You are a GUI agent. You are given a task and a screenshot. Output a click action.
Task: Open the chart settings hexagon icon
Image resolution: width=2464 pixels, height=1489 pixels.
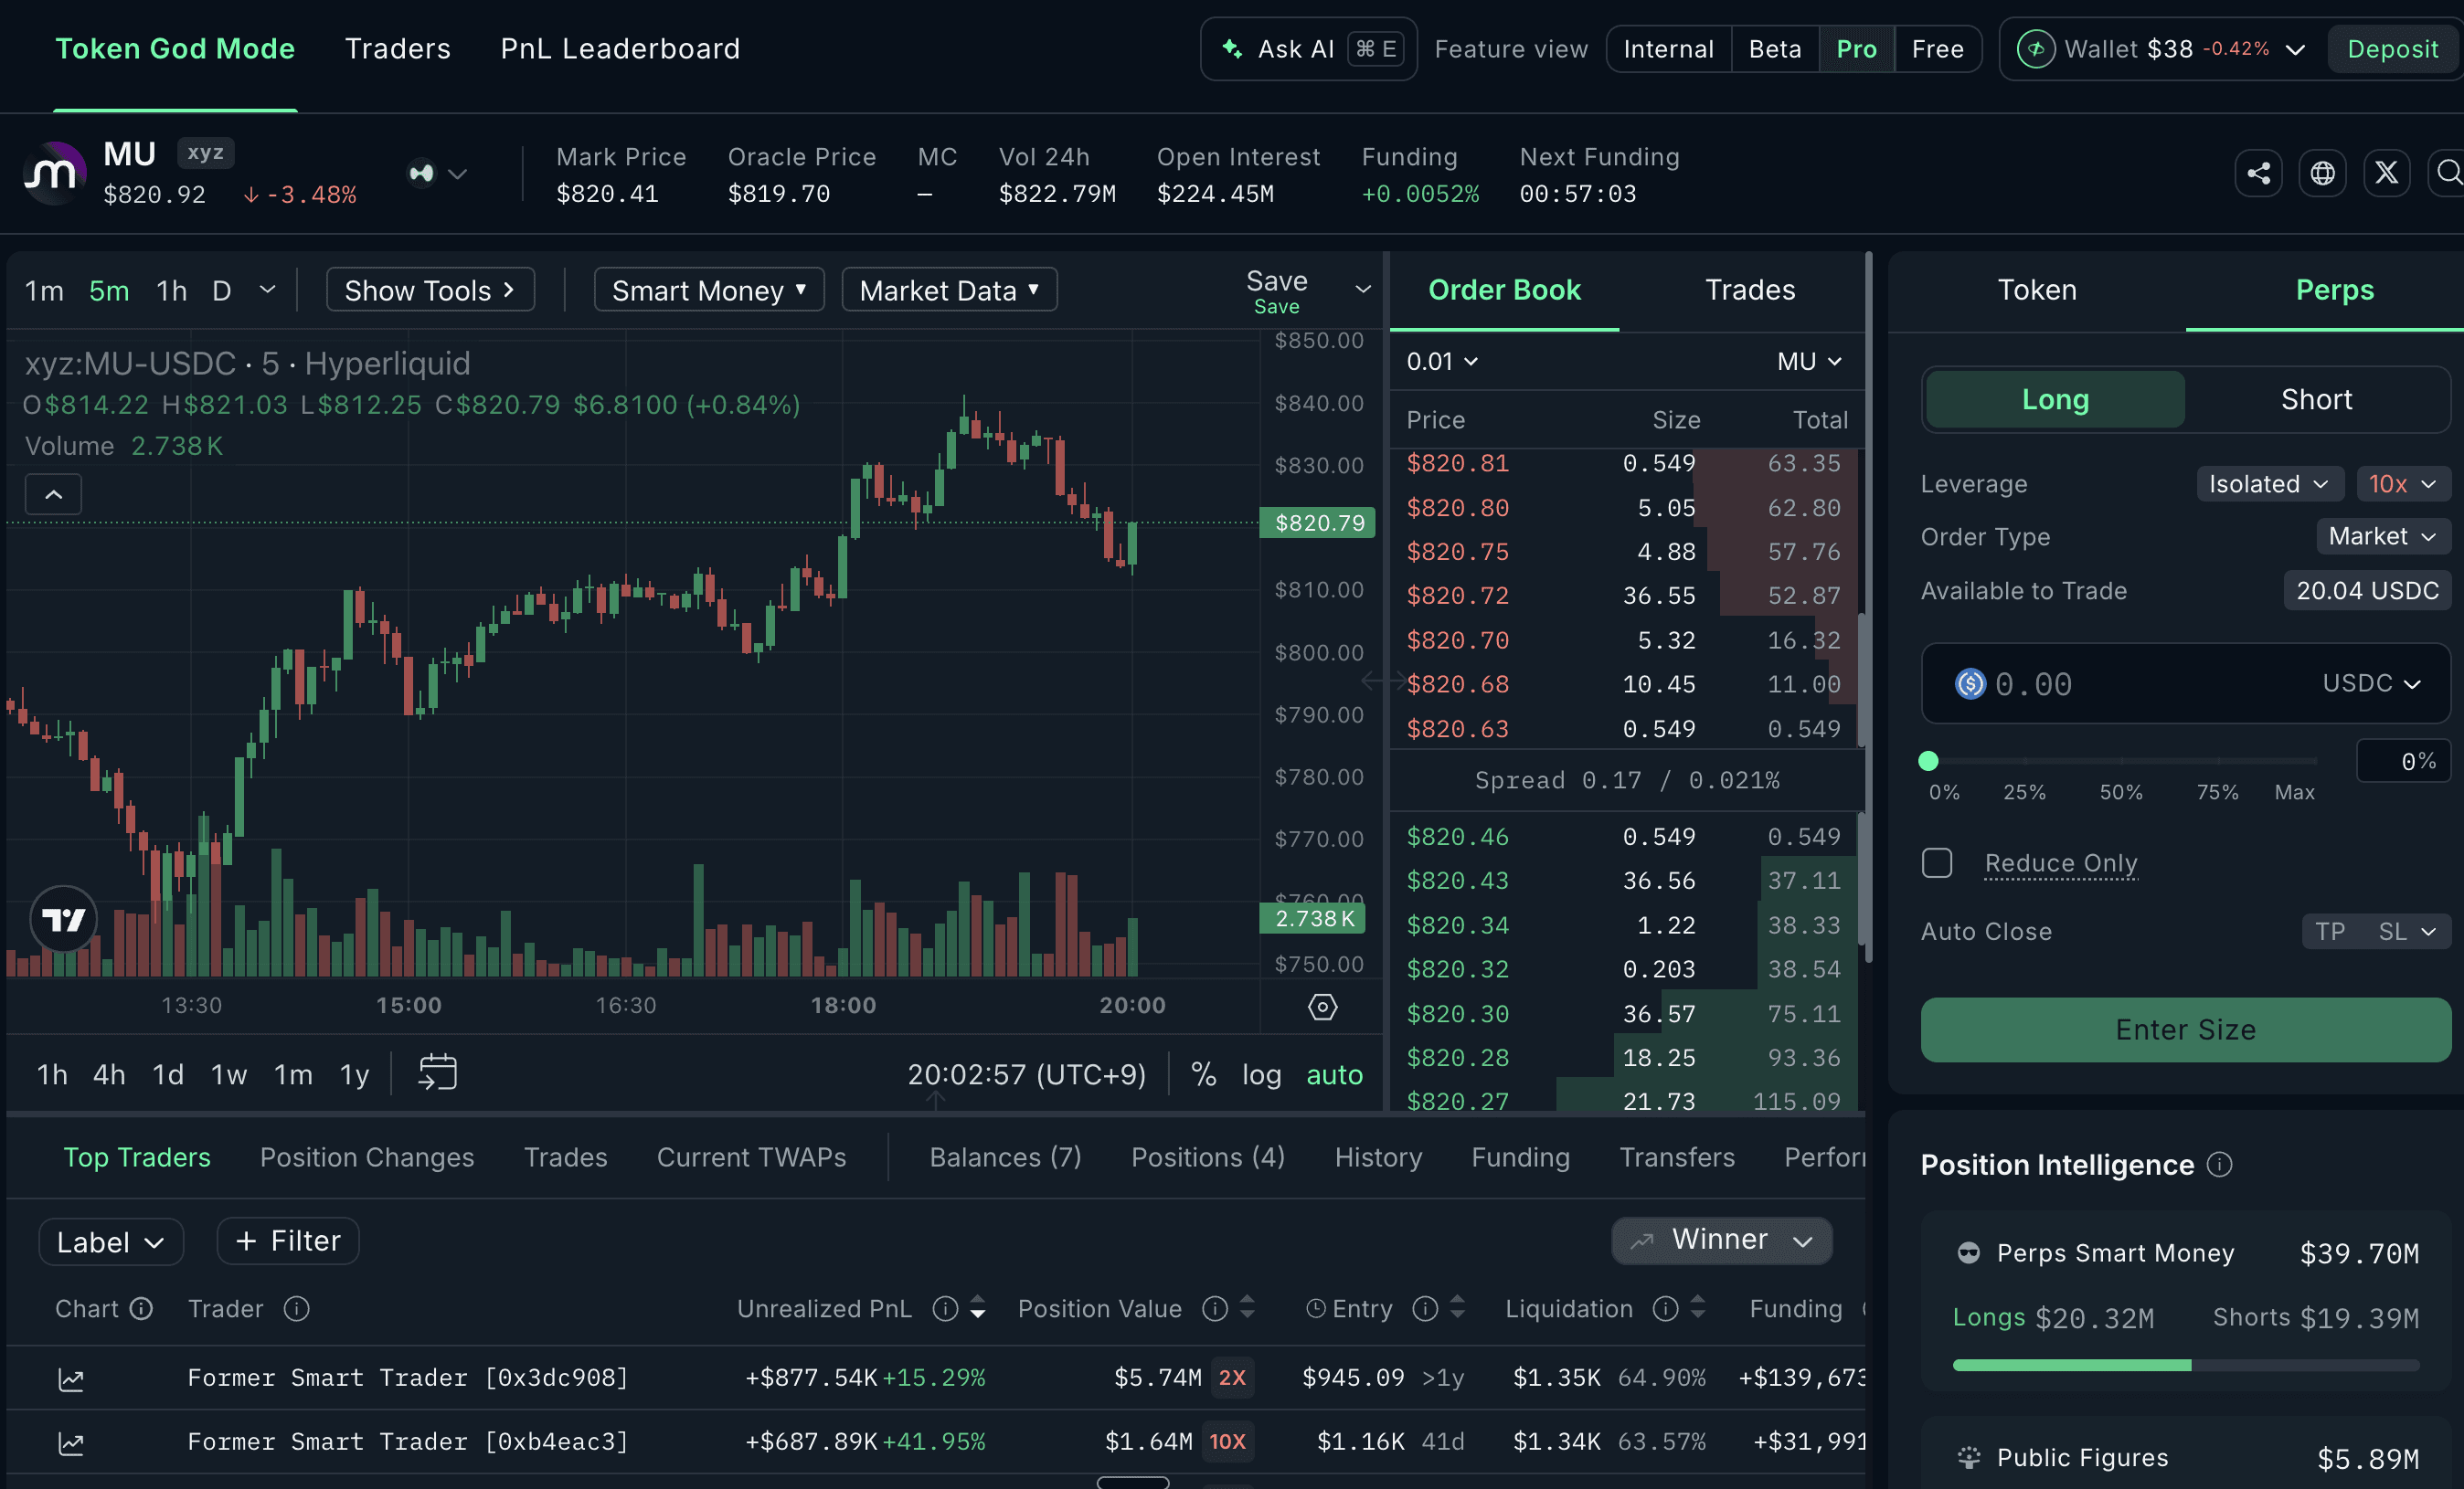pos(1322,1007)
